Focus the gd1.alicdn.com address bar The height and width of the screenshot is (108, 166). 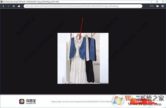[83, 6]
